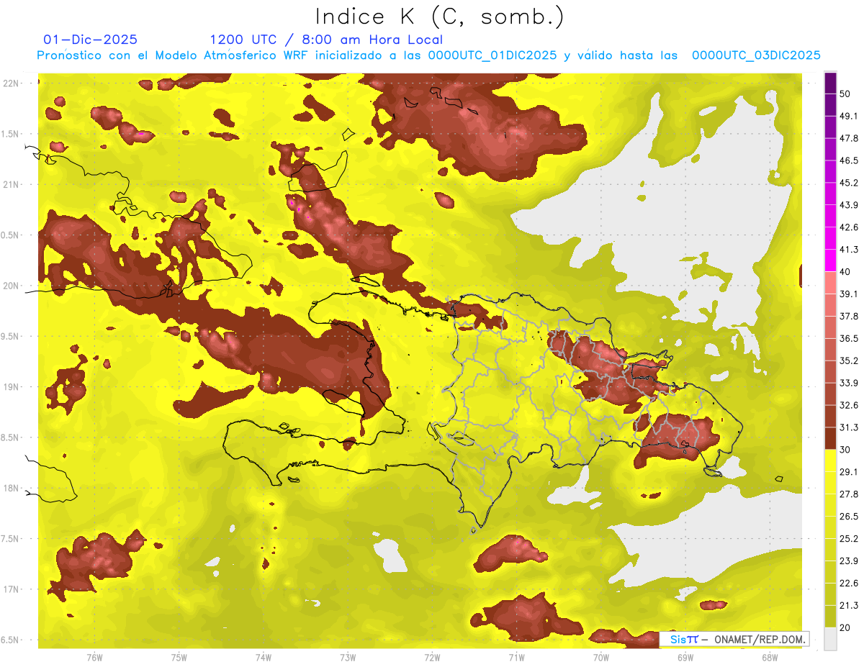Select the "18N" latitude label
The height and width of the screenshot is (667, 864).
tap(12, 489)
